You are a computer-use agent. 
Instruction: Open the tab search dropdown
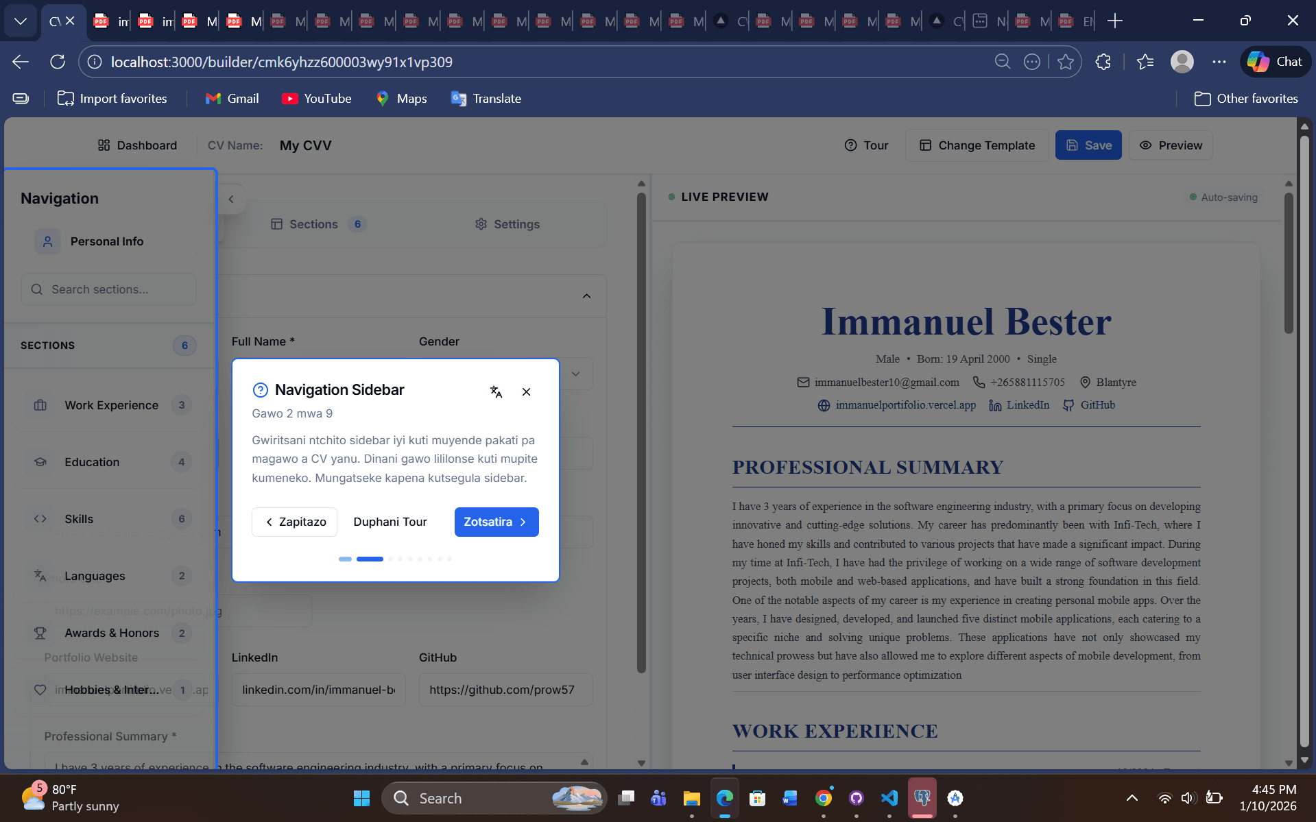point(21,21)
